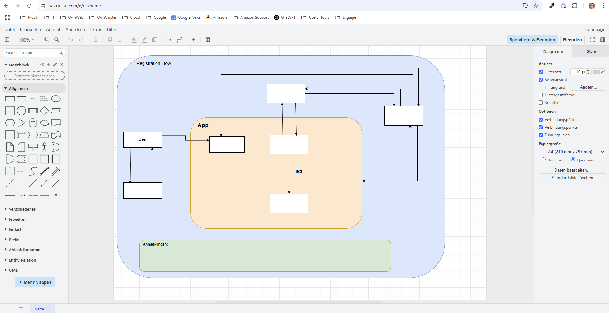Screen dimensions: 609x313
Task: Enable the Schatten checkbox
Action: [541, 102]
